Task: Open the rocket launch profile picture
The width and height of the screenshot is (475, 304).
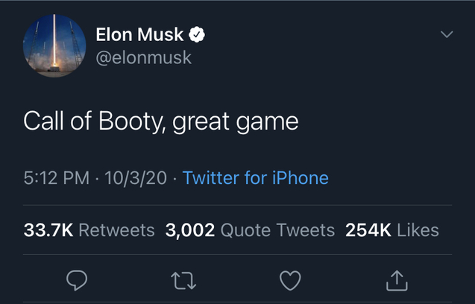Action: point(53,45)
